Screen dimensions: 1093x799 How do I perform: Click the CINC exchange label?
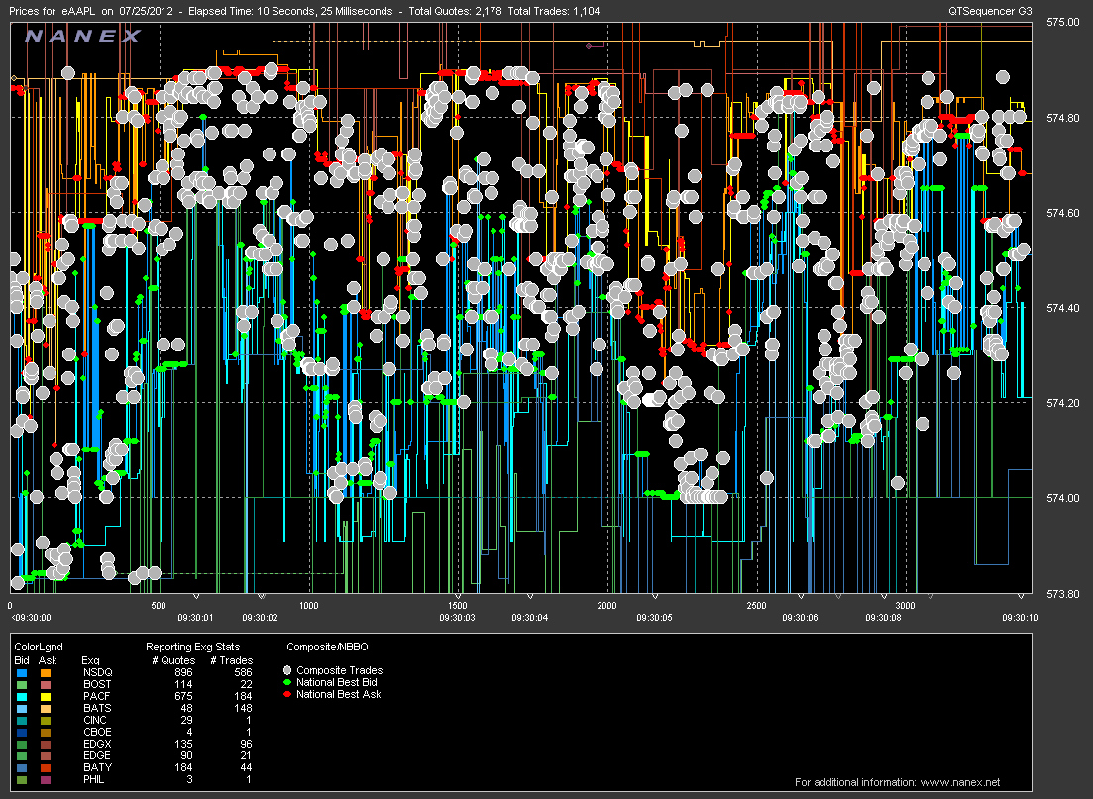click(x=95, y=720)
